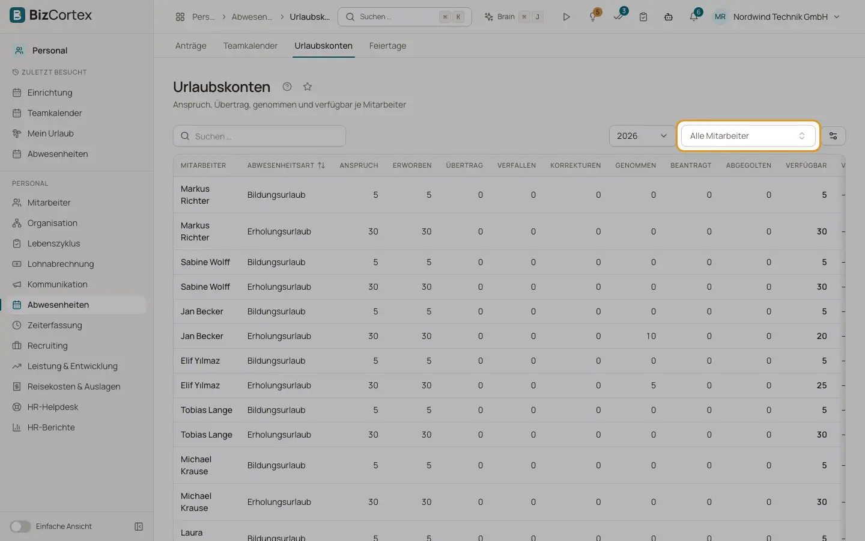Click the table search field
Image resolution: width=865 pixels, height=541 pixels.
click(x=259, y=136)
